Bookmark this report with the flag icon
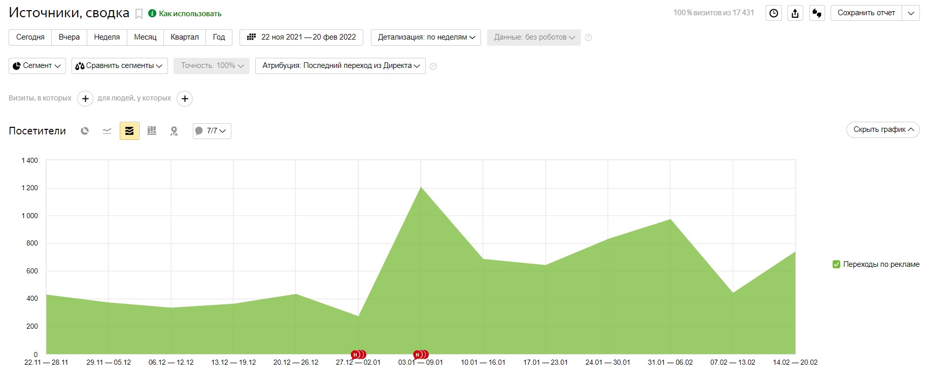The image size is (926, 386). (x=139, y=14)
